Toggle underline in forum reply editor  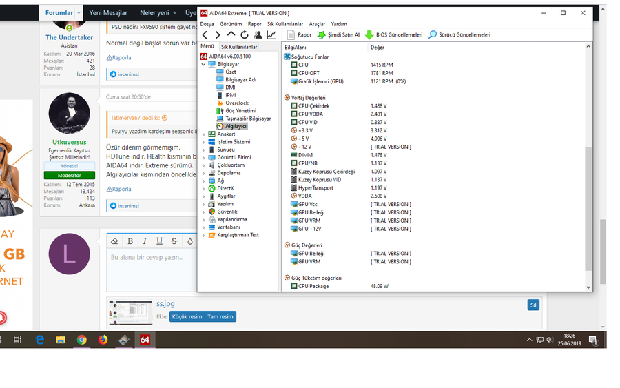point(159,241)
